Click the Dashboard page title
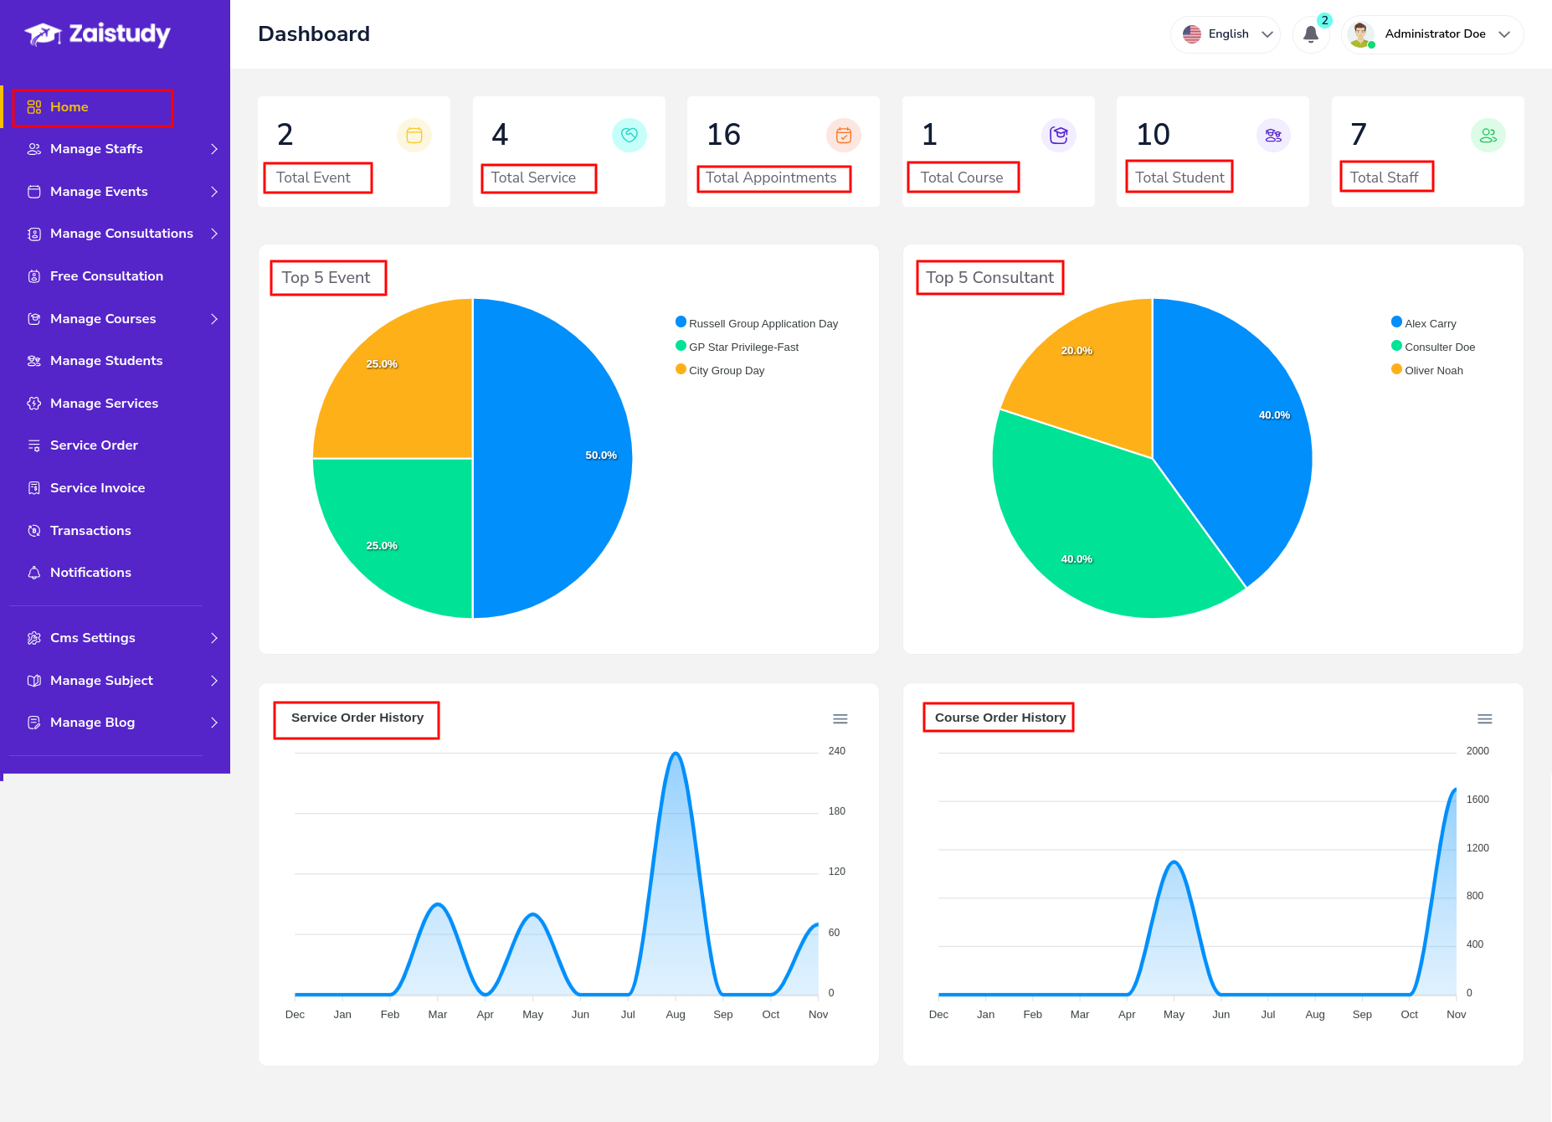 314,34
